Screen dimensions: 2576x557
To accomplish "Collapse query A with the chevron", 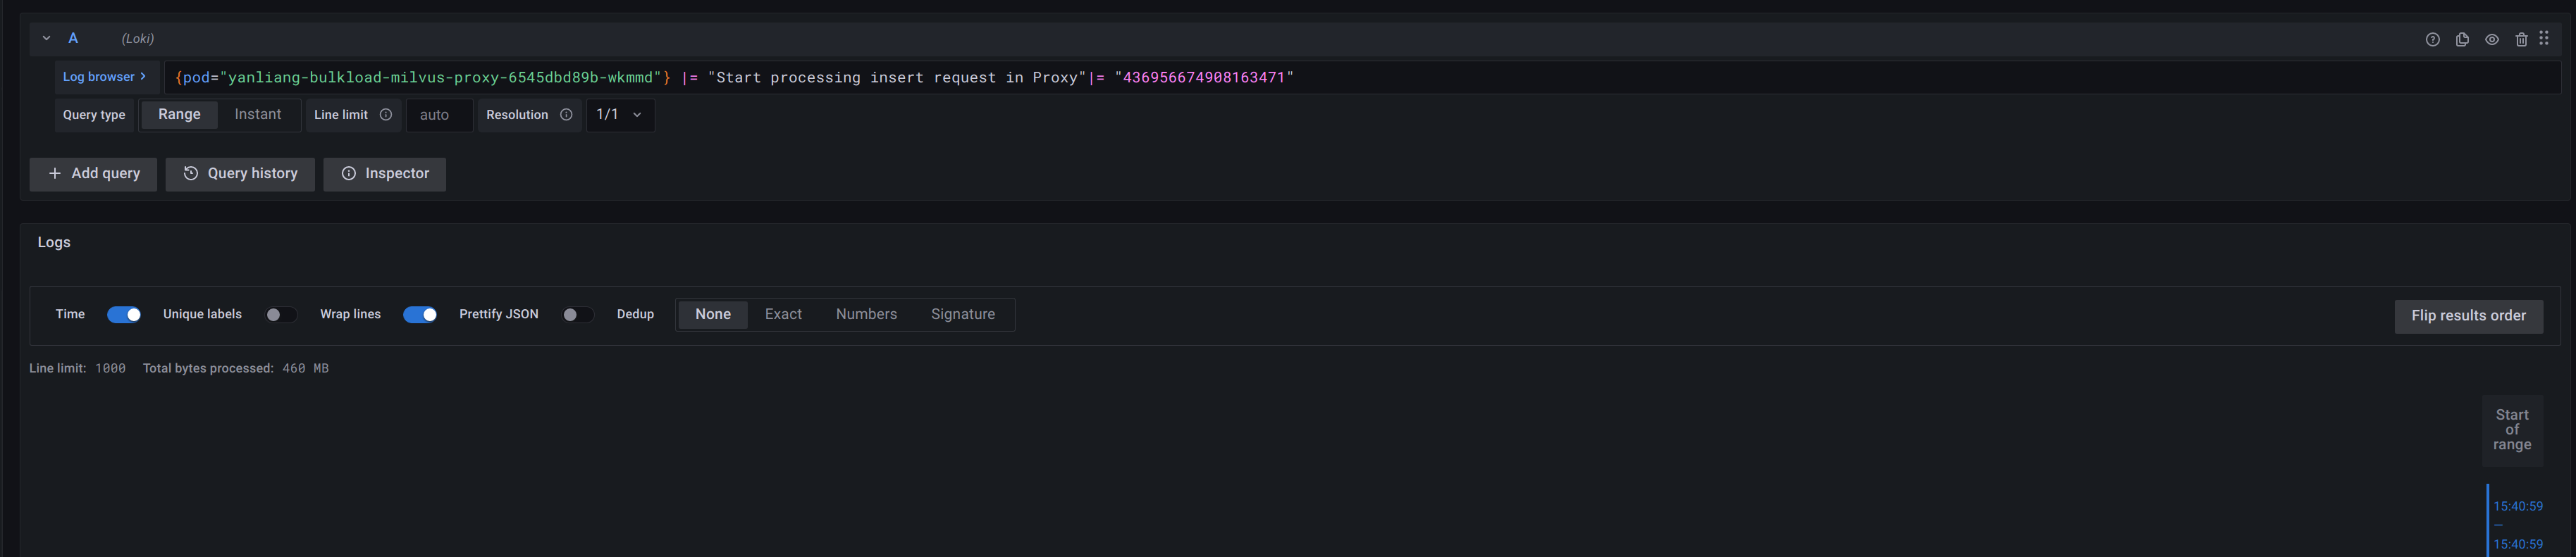I will click(45, 38).
